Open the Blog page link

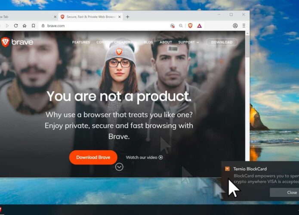click(148, 42)
